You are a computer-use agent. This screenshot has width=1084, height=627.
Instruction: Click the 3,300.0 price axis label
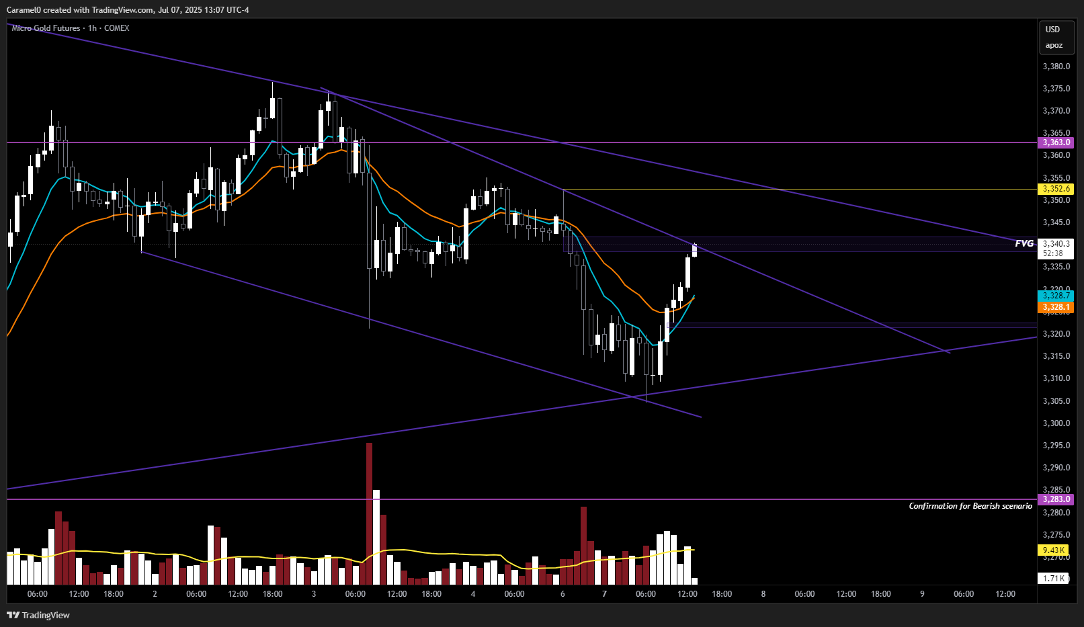(x=1056, y=423)
